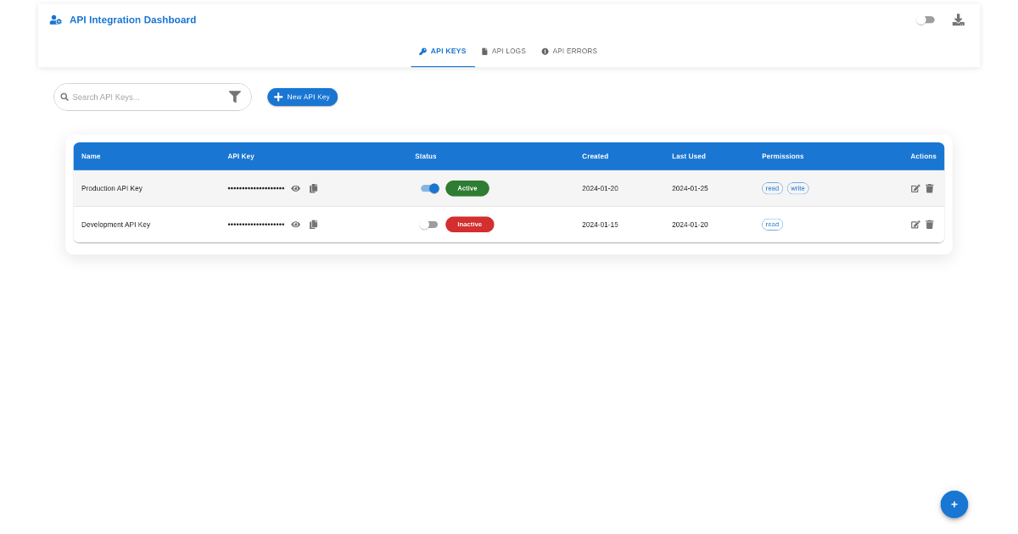Disable the Production API Key status switch
1018x534 pixels.
coord(430,188)
